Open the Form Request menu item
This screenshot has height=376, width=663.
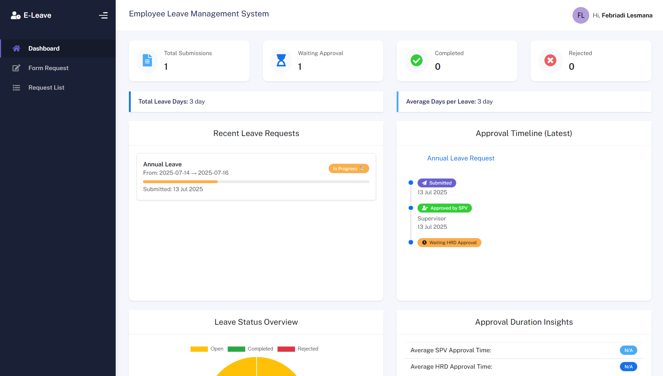(x=58, y=68)
